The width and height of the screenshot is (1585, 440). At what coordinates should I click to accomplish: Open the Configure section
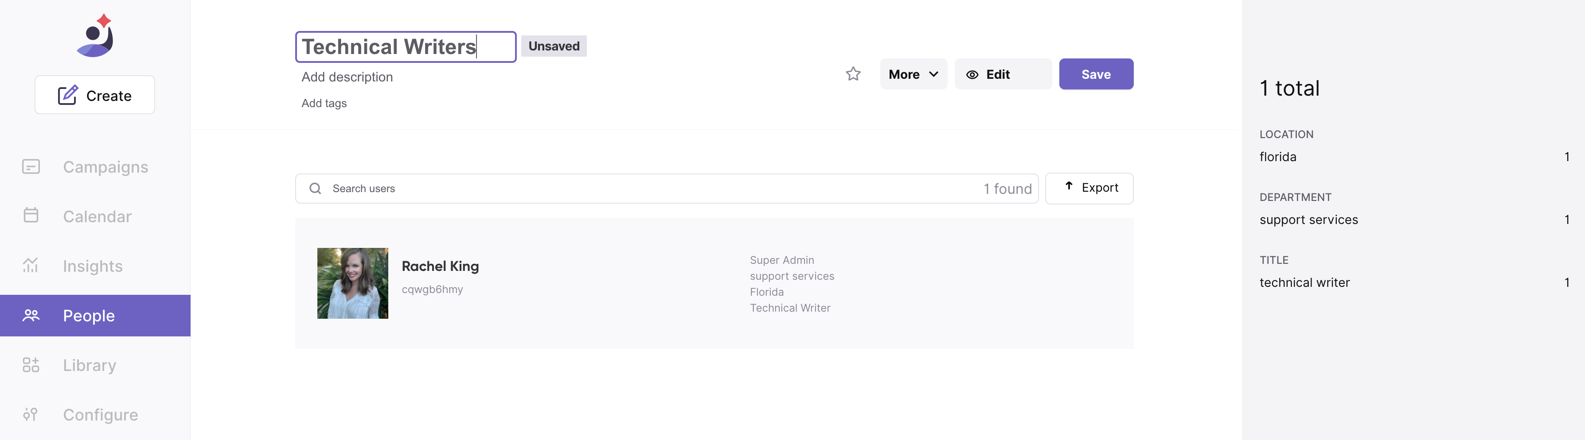click(95, 415)
